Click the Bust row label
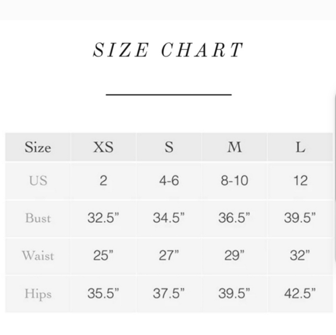The width and height of the screenshot is (336, 335). click(38, 218)
